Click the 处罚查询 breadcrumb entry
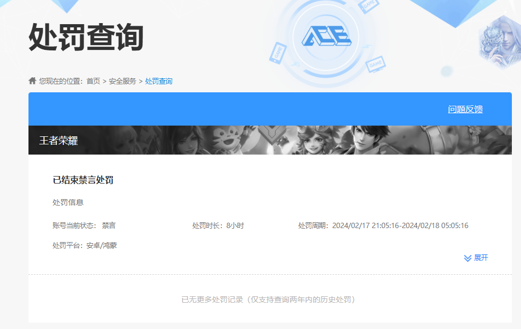The image size is (521, 329). (158, 81)
